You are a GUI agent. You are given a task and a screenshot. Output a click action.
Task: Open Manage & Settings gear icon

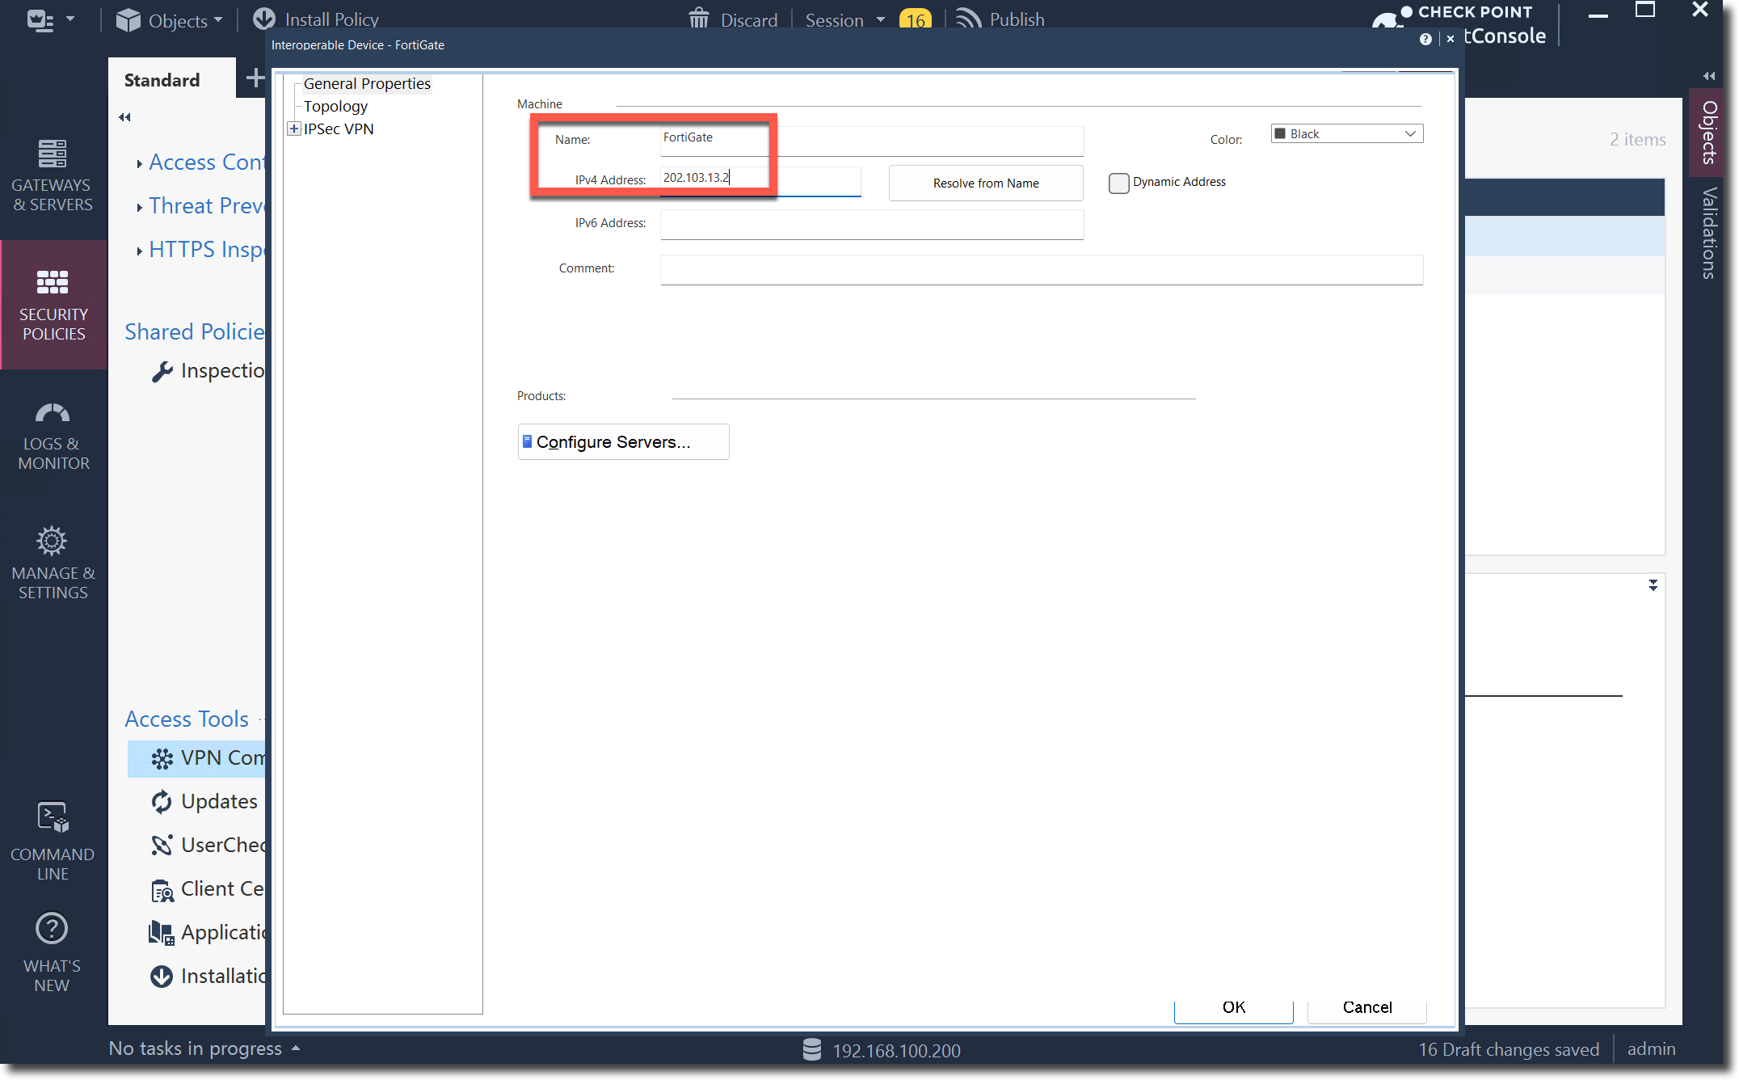[x=53, y=541]
